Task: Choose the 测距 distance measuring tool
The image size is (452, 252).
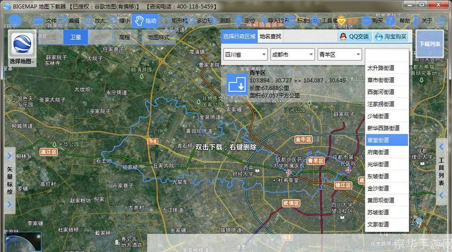Action: pos(221,21)
